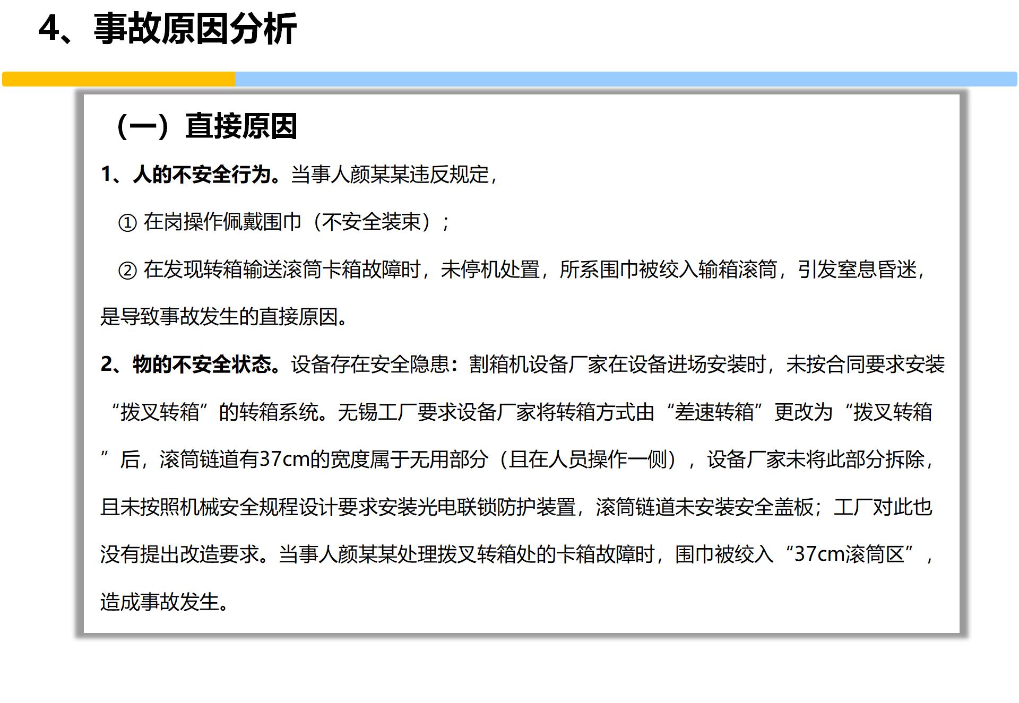Screen dimensions: 1019x703
Task: Click the line "是导致事故发生的直接原因。"
Action: click(x=224, y=317)
